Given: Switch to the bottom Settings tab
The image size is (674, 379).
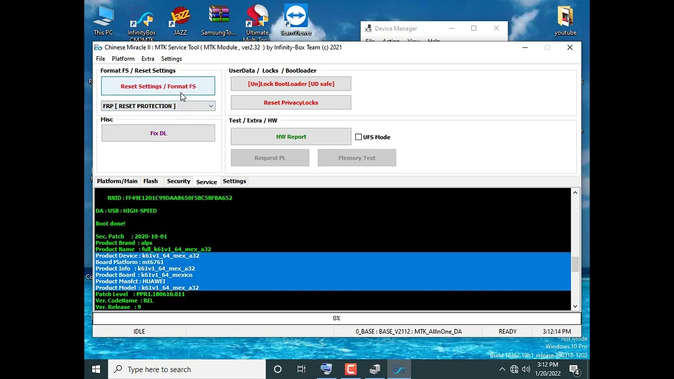Looking at the screenshot, I should [x=234, y=181].
